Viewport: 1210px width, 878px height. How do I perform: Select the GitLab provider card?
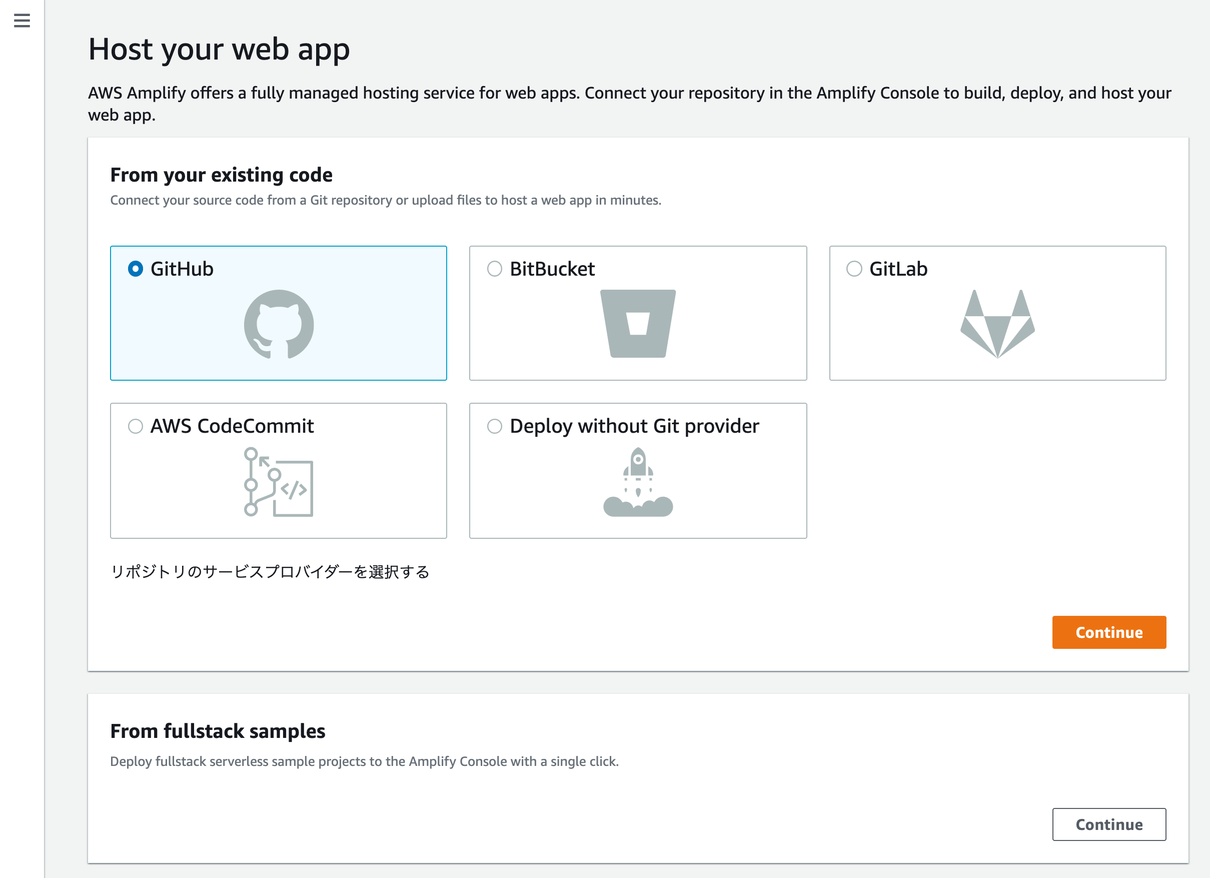998,313
